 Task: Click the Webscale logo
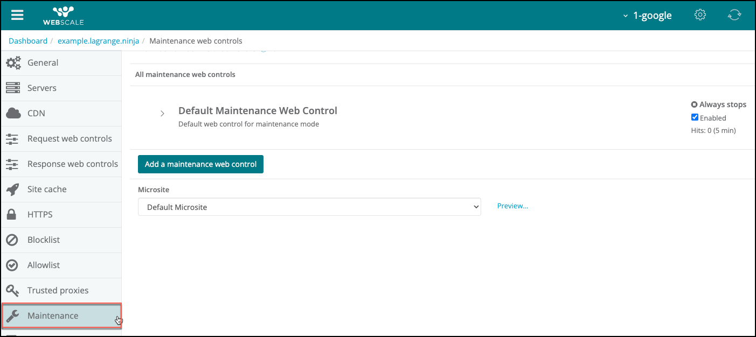(64, 16)
